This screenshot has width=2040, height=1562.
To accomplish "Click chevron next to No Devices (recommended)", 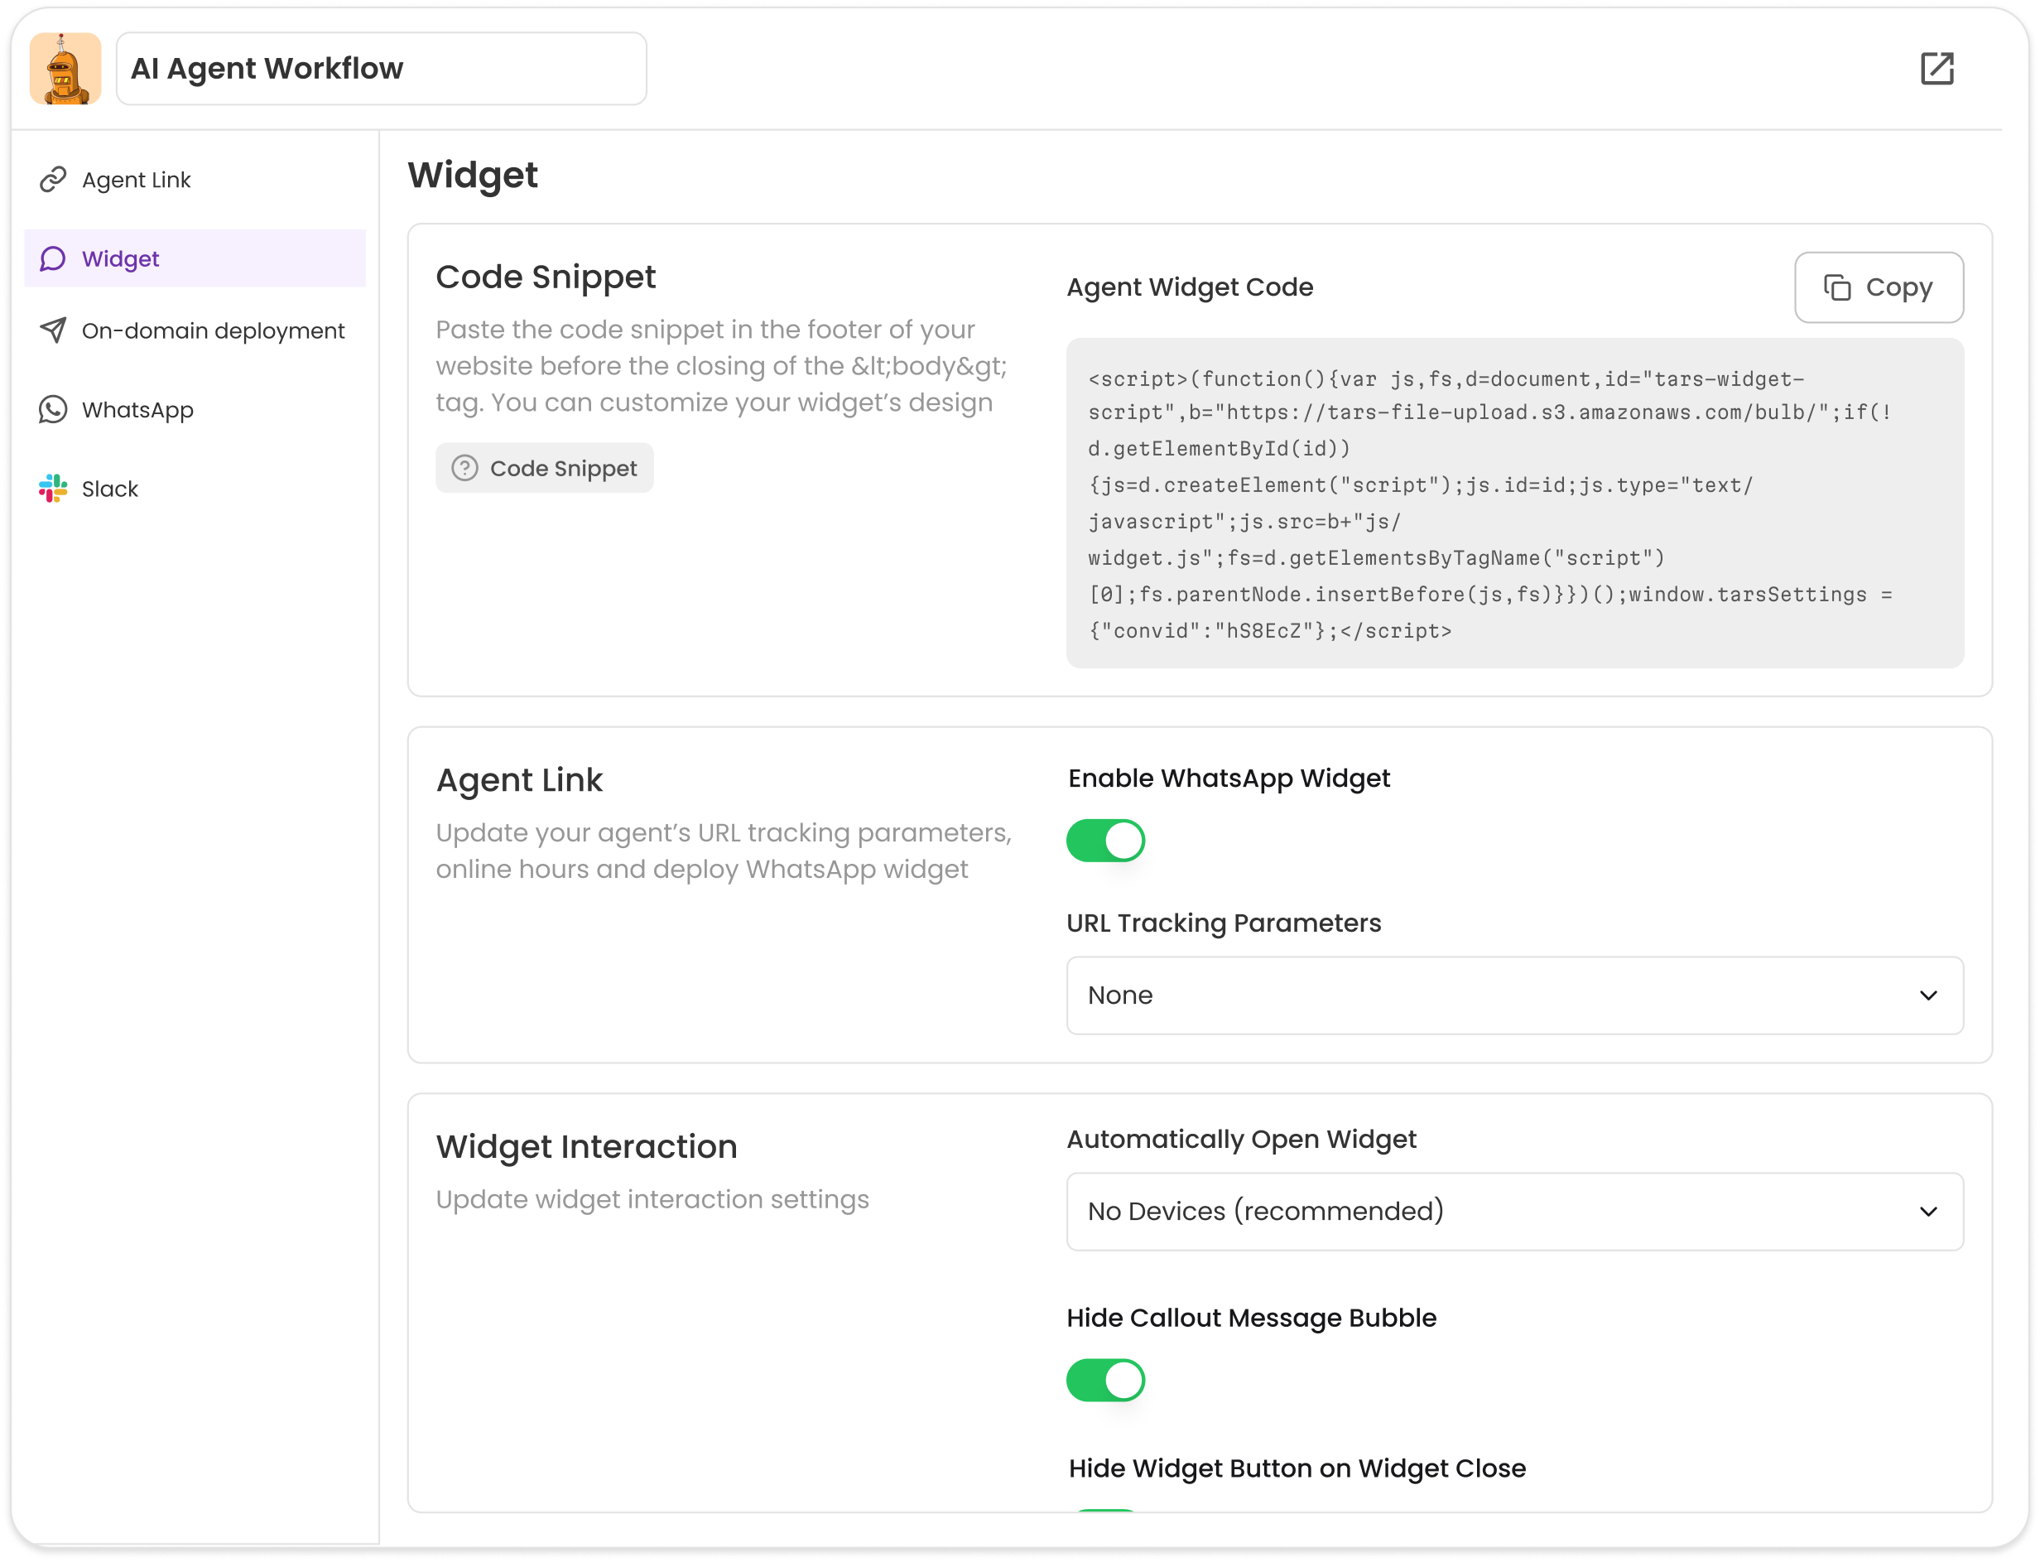I will click(1928, 1212).
